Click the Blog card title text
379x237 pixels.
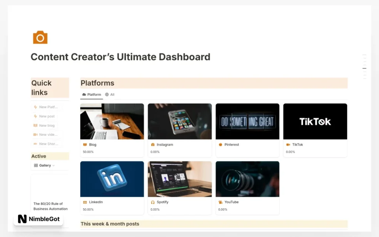[93, 145]
